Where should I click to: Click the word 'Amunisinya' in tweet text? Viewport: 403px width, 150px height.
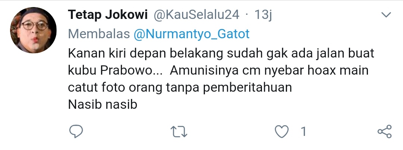[x=204, y=71]
